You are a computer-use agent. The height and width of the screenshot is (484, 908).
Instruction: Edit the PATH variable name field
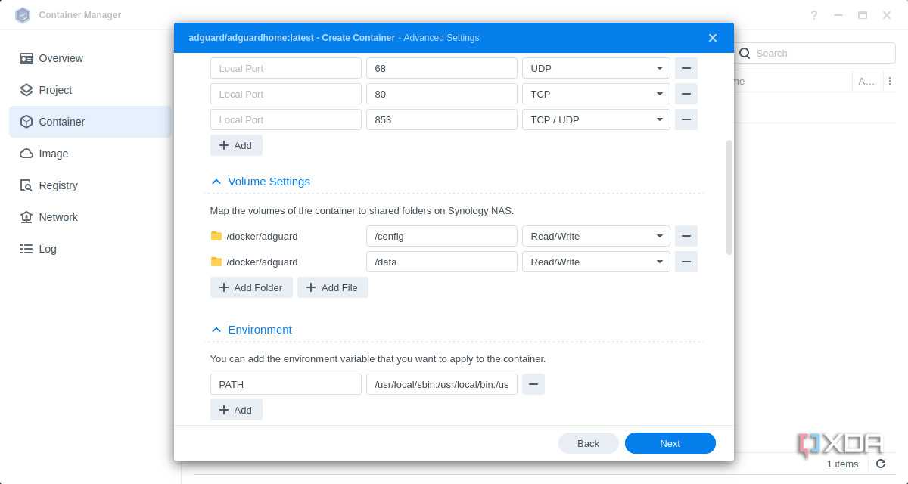(x=286, y=384)
